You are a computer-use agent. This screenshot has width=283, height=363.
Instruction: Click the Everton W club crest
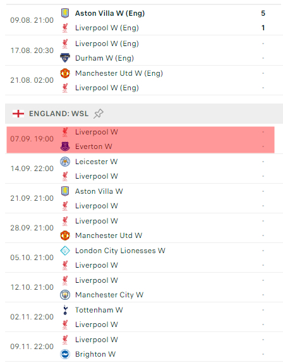tap(65, 146)
